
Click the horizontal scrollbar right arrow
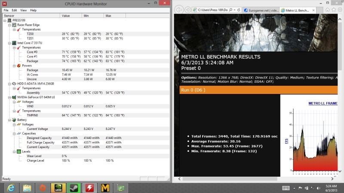(x=332, y=179)
